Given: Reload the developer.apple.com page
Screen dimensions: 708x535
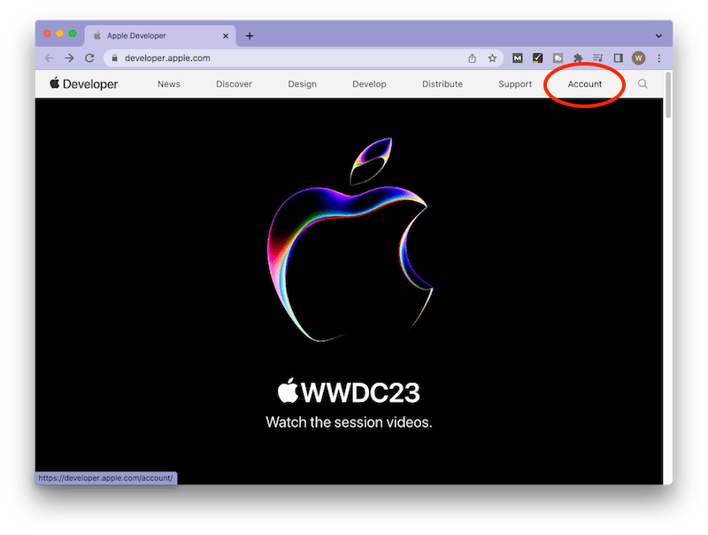Looking at the screenshot, I should (x=89, y=58).
